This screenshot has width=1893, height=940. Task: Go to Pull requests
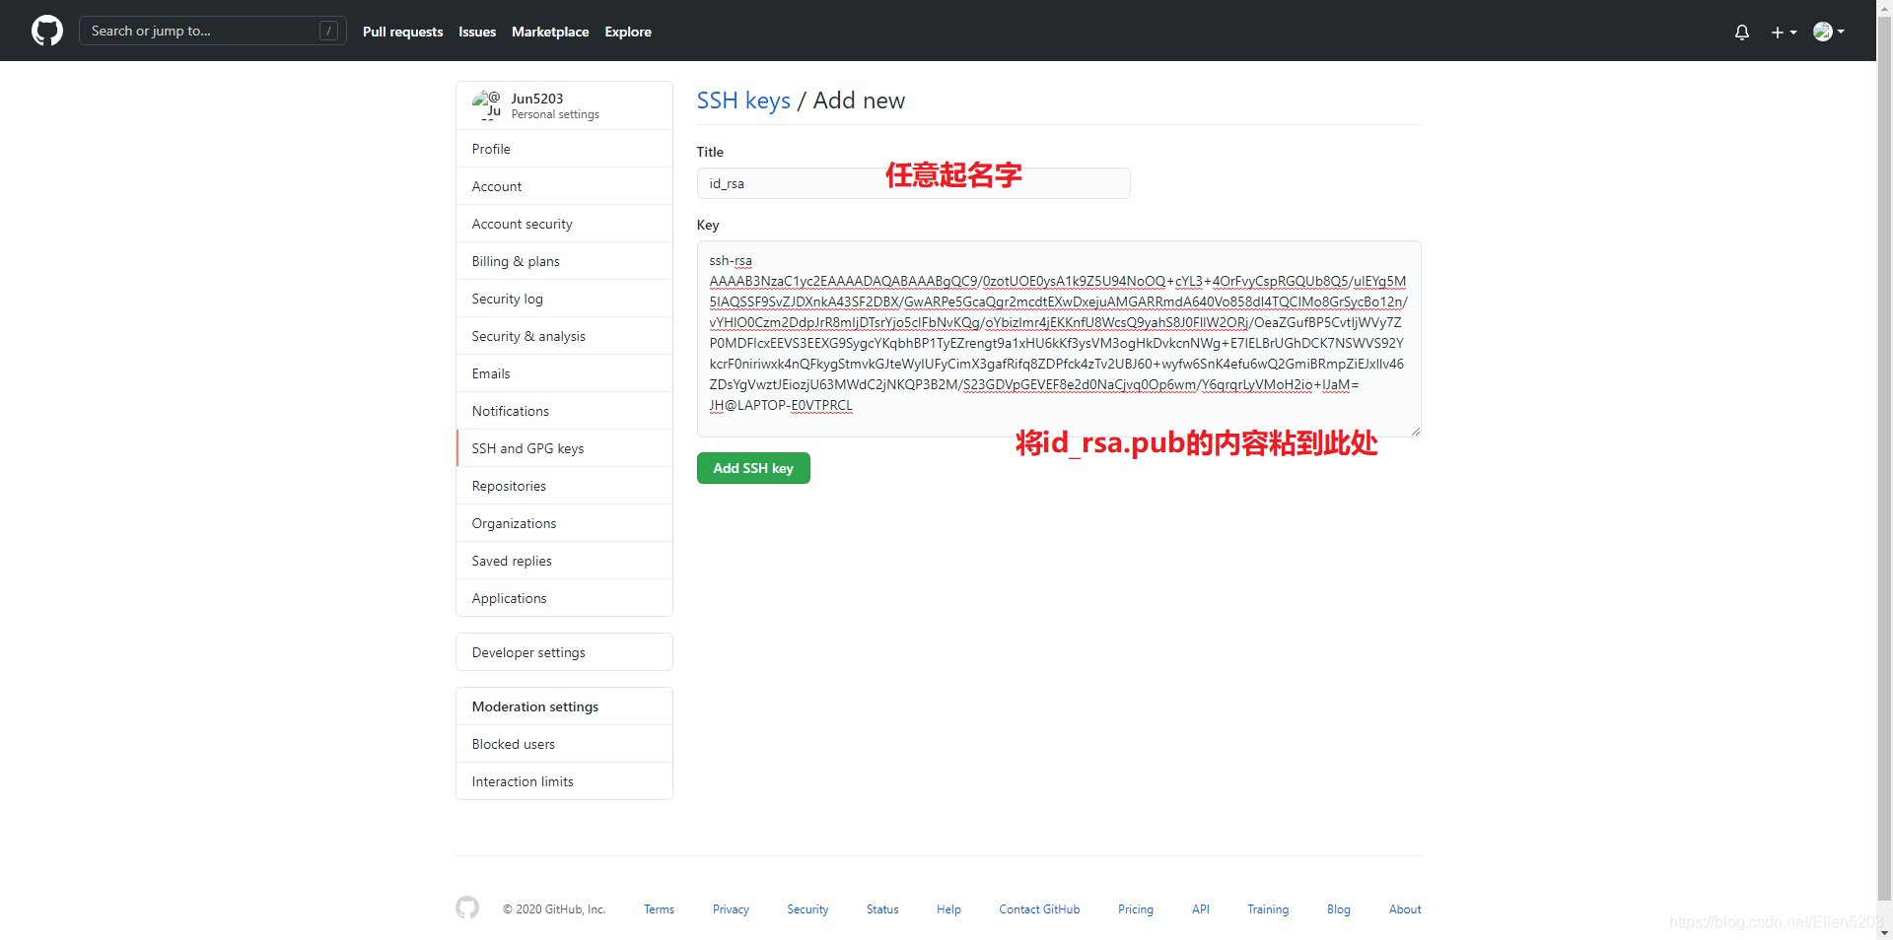coord(402,32)
